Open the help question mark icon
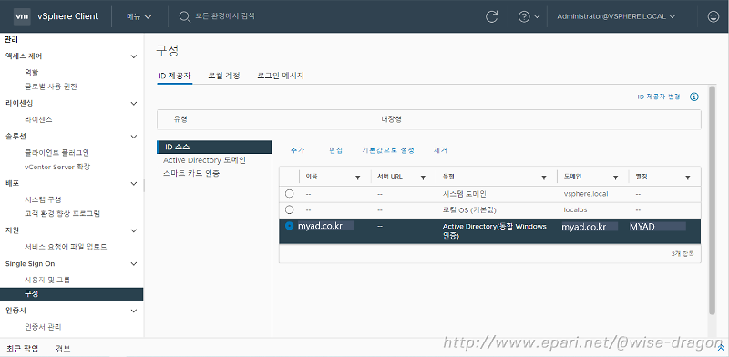The image size is (729, 357). (x=524, y=16)
